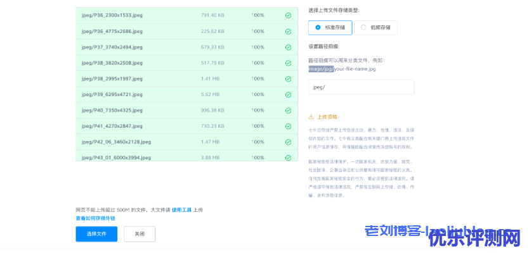529x255 pixels.
Task: Click checkmark icon for P39_6295x4721.jpeg
Action: [x=288, y=94]
